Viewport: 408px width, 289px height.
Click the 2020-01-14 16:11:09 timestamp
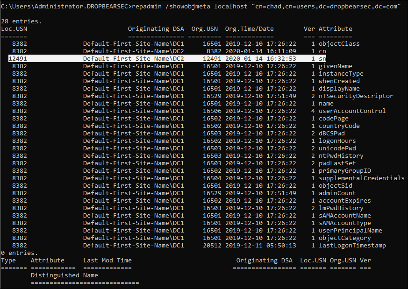coord(260,51)
